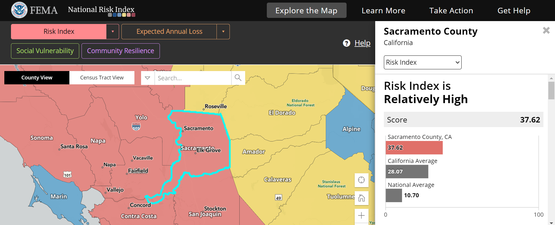Screen dimensions: 555x225
Task: Click the FEMA seal logo
Action: point(19,10)
